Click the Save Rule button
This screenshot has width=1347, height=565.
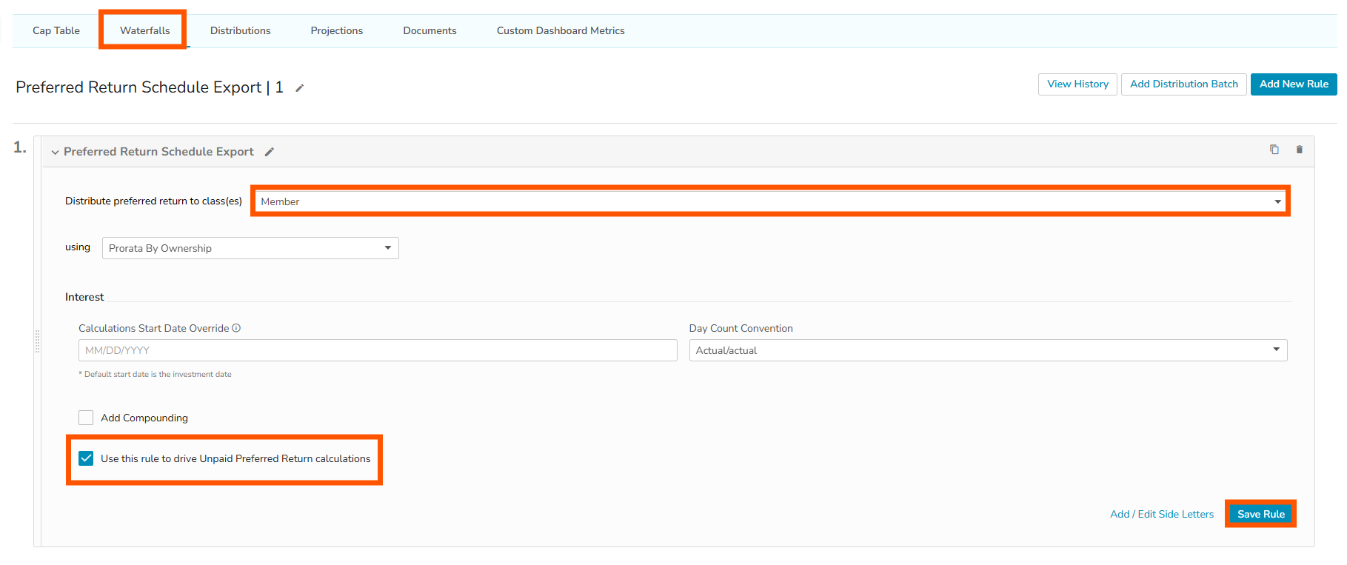[1260, 514]
